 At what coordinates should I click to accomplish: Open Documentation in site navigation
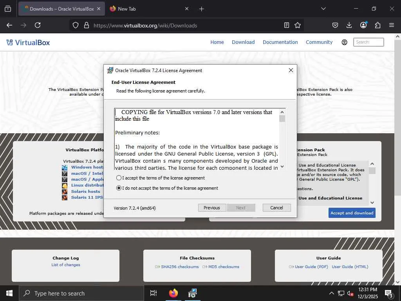point(280,42)
